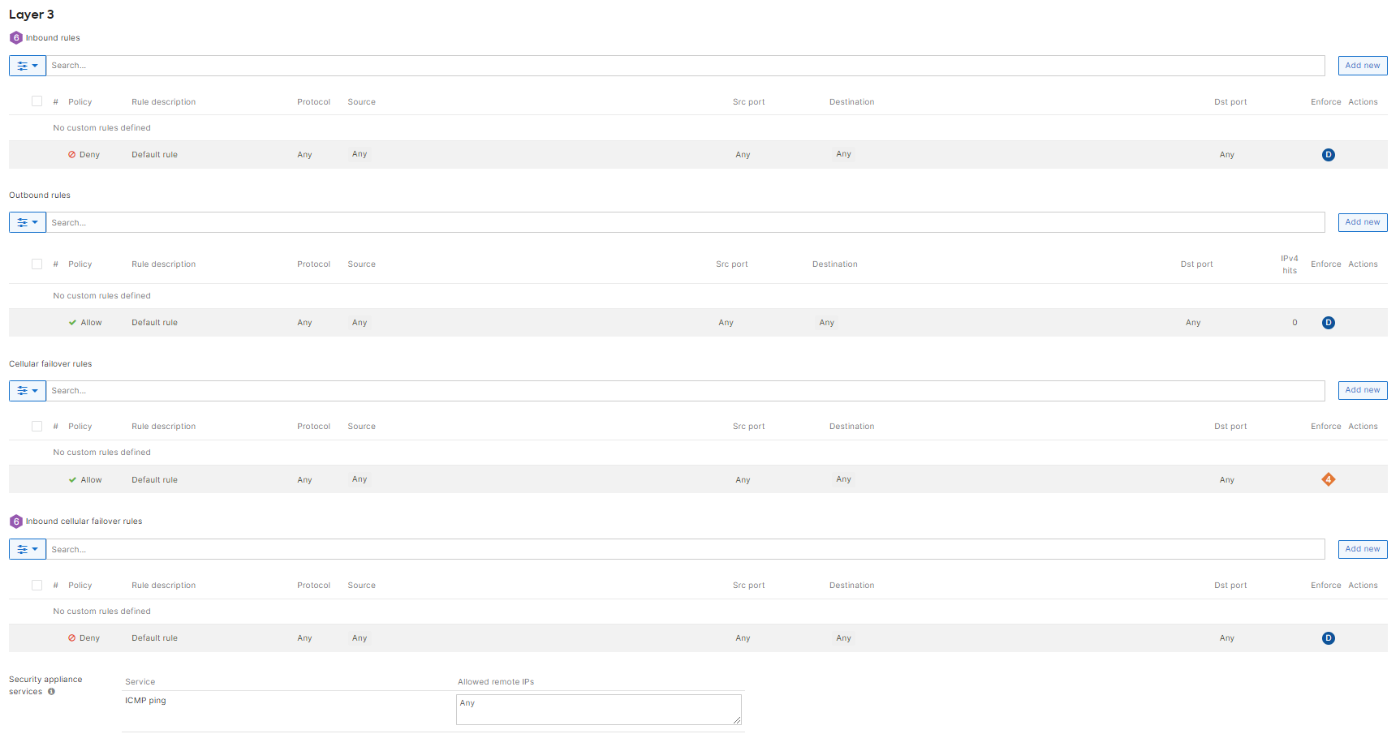Click the Deny prohibition icon on the inbound default rule
The width and height of the screenshot is (1400, 734).
(71, 154)
